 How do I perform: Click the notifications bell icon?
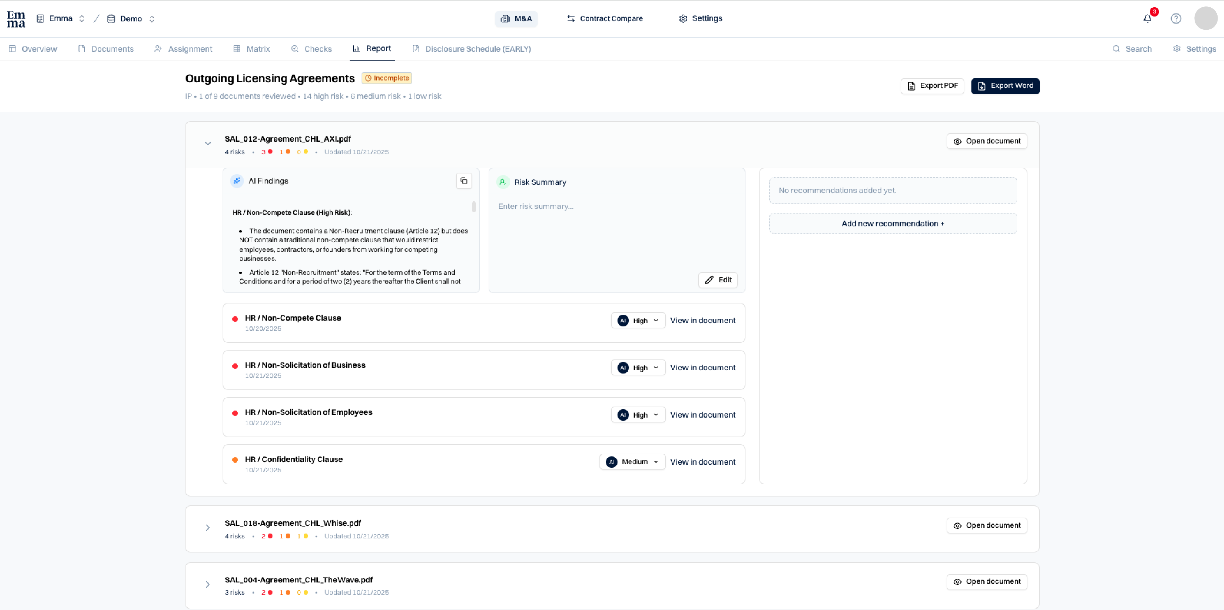pyautogui.click(x=1147, y=19)
